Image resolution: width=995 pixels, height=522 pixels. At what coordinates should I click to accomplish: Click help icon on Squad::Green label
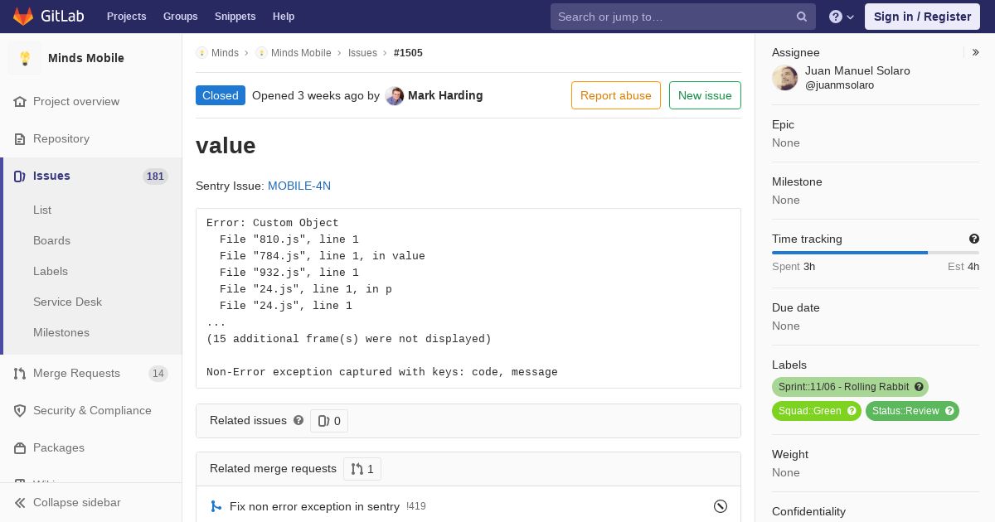click(x=852, y=411)
